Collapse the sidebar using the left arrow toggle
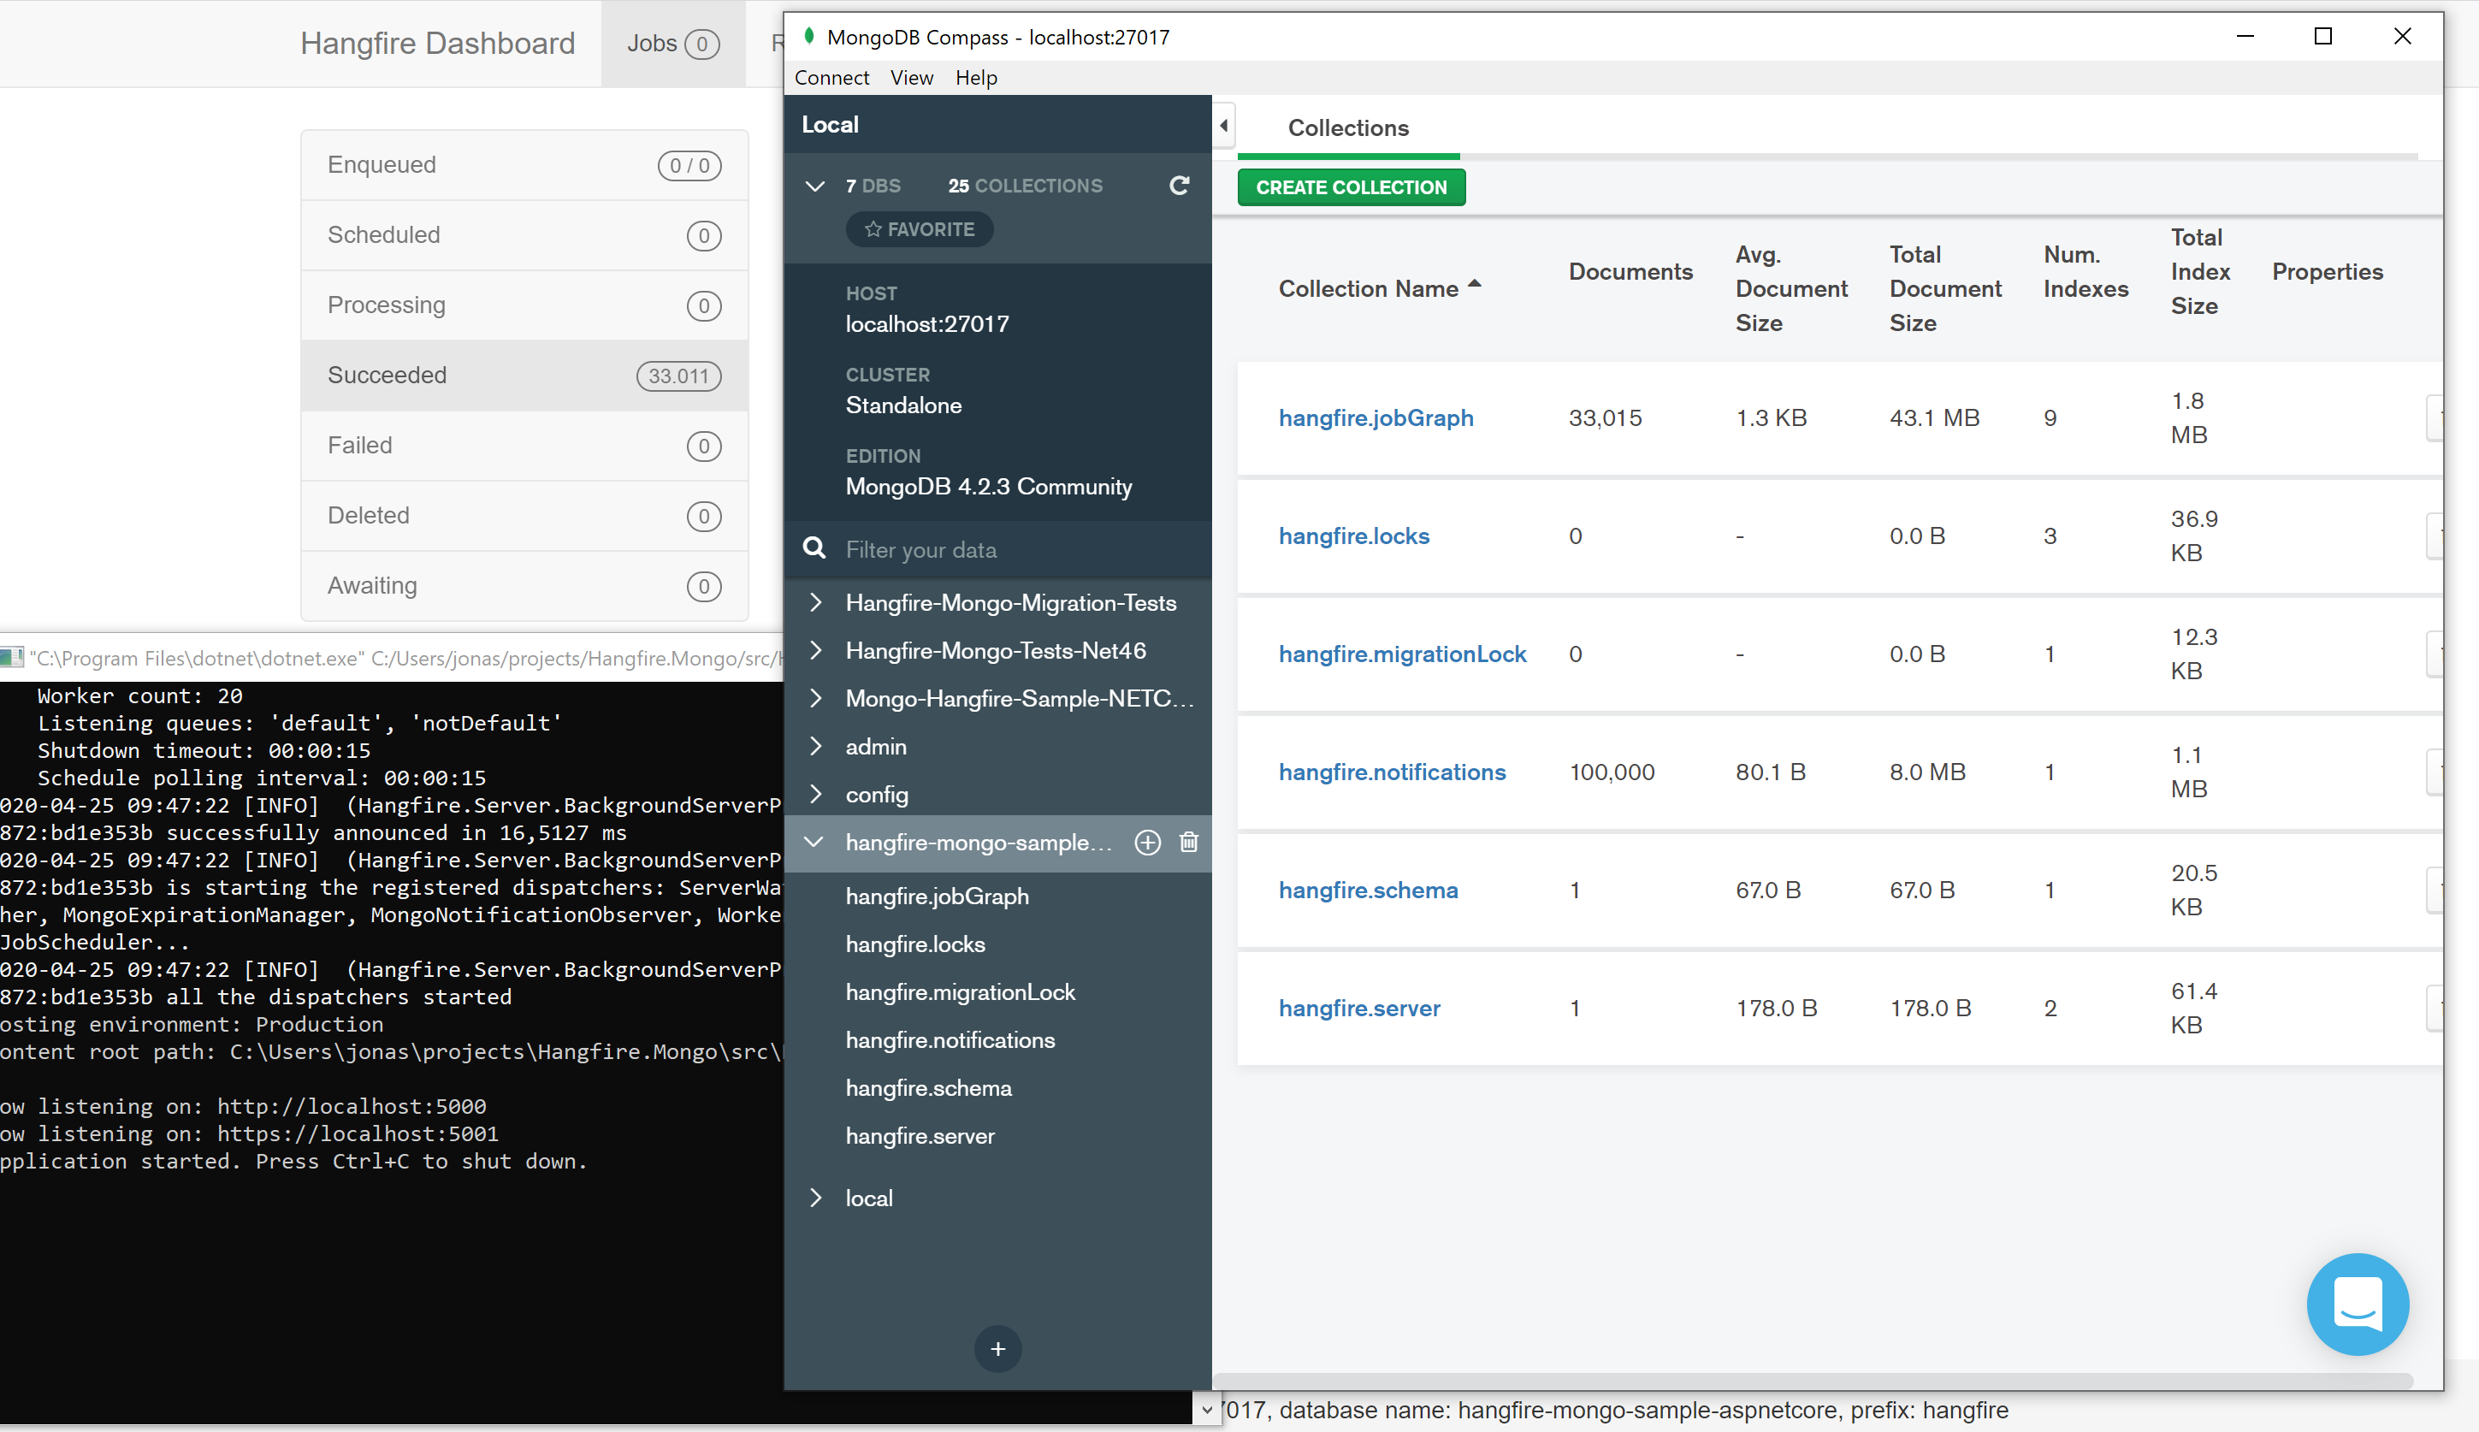This screenshot has width=2479, height=1432. tap(1224, 125)
